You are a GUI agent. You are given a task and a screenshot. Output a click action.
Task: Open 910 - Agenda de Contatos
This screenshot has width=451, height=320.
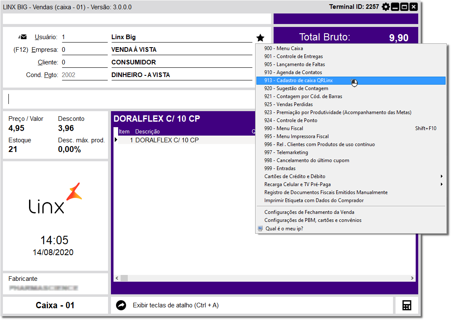351,72
